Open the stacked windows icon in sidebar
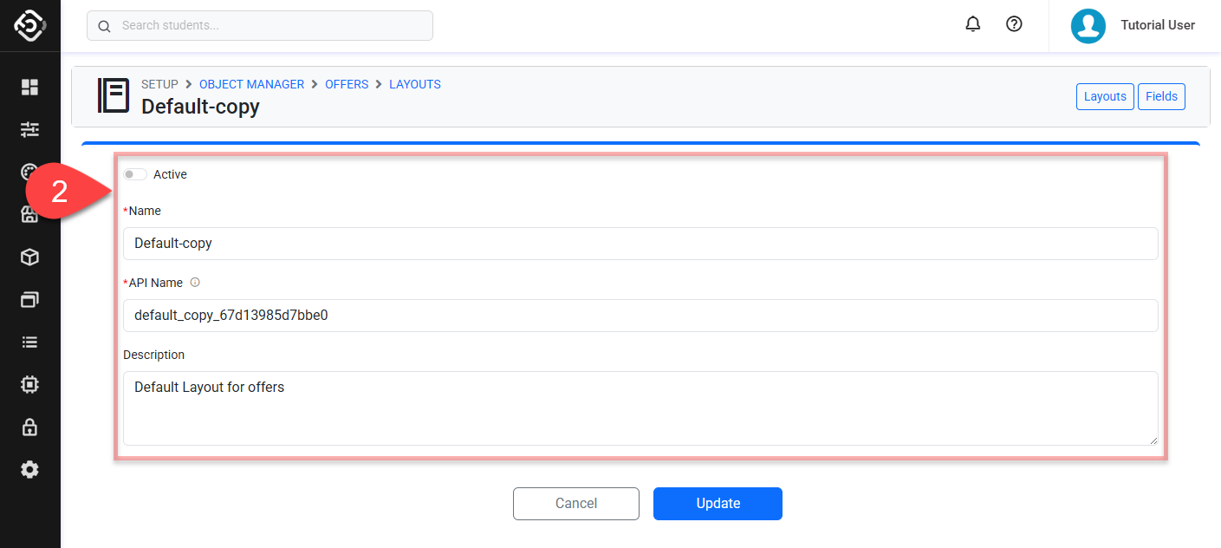Image resolution: width=1221 pixels, height=548 pixels. click(30, 300)
